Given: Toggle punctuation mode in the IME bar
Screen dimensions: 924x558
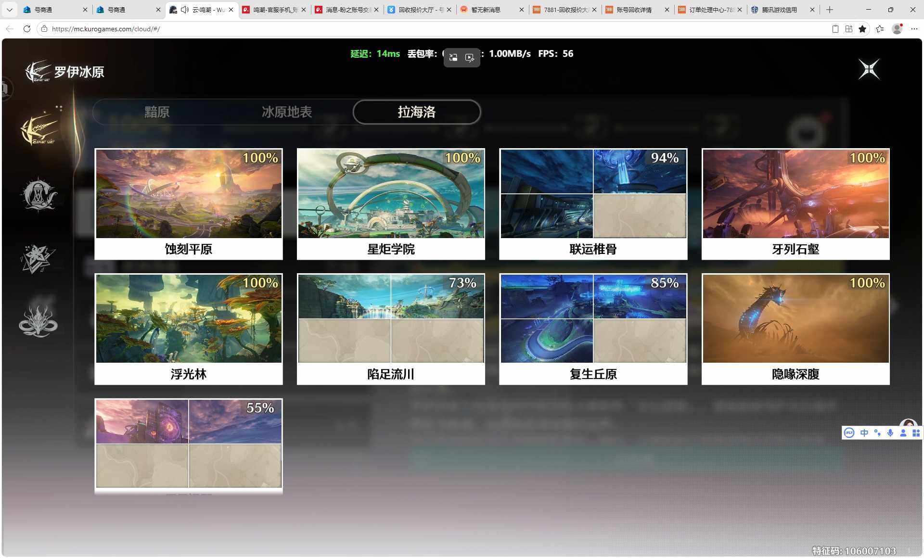Looking at the screenshot, I should coord(877,433).
